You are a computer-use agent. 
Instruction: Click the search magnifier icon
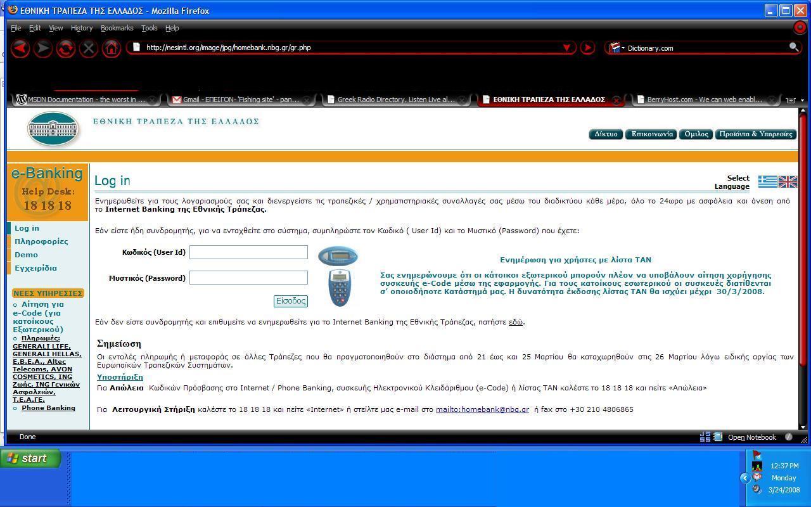794,48
